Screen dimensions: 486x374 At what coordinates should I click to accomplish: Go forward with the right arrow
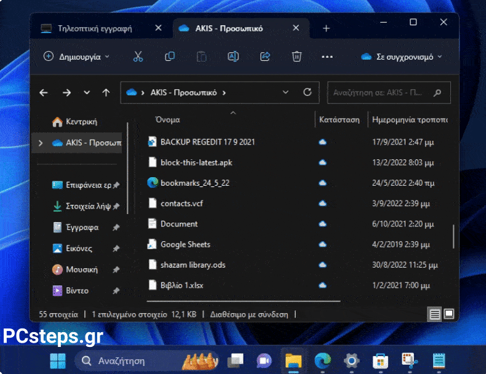point(66,92)
